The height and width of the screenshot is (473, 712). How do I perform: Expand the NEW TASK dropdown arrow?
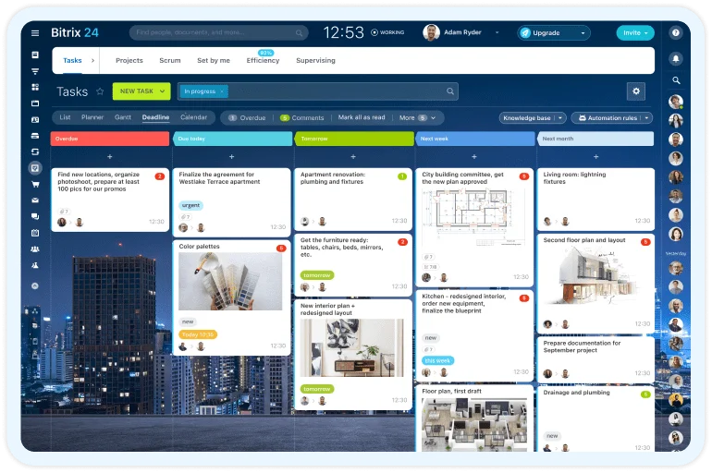pyautogui.click(x=163, y=91)
